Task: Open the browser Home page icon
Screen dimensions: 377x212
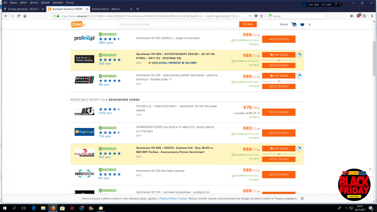Action: (25, 16)
